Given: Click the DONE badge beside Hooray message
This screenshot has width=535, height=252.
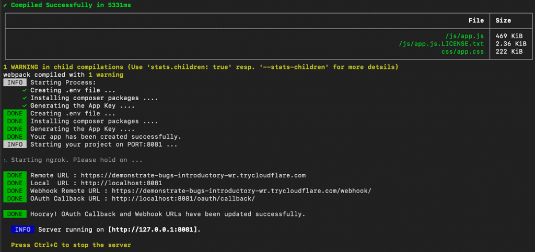Looking at the screenshot, I should pos(15,214).
